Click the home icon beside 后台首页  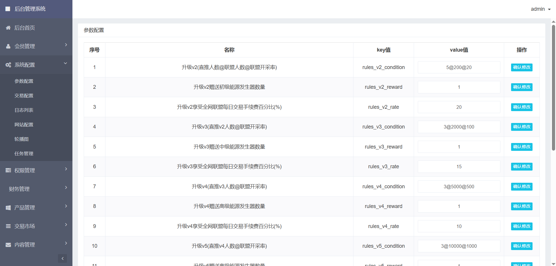click(x=8, y=28)
